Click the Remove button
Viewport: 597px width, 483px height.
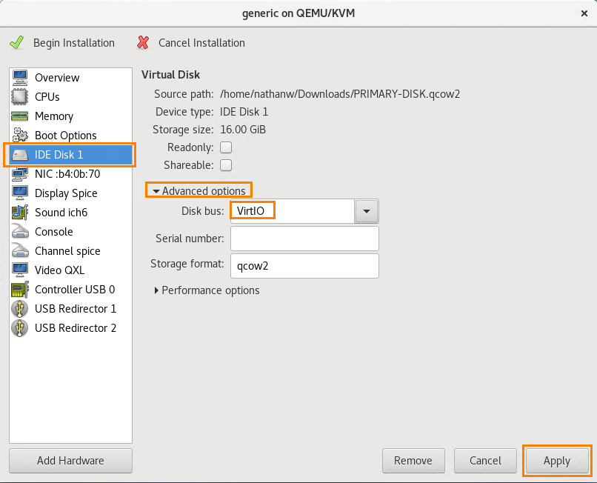point(413,461)
